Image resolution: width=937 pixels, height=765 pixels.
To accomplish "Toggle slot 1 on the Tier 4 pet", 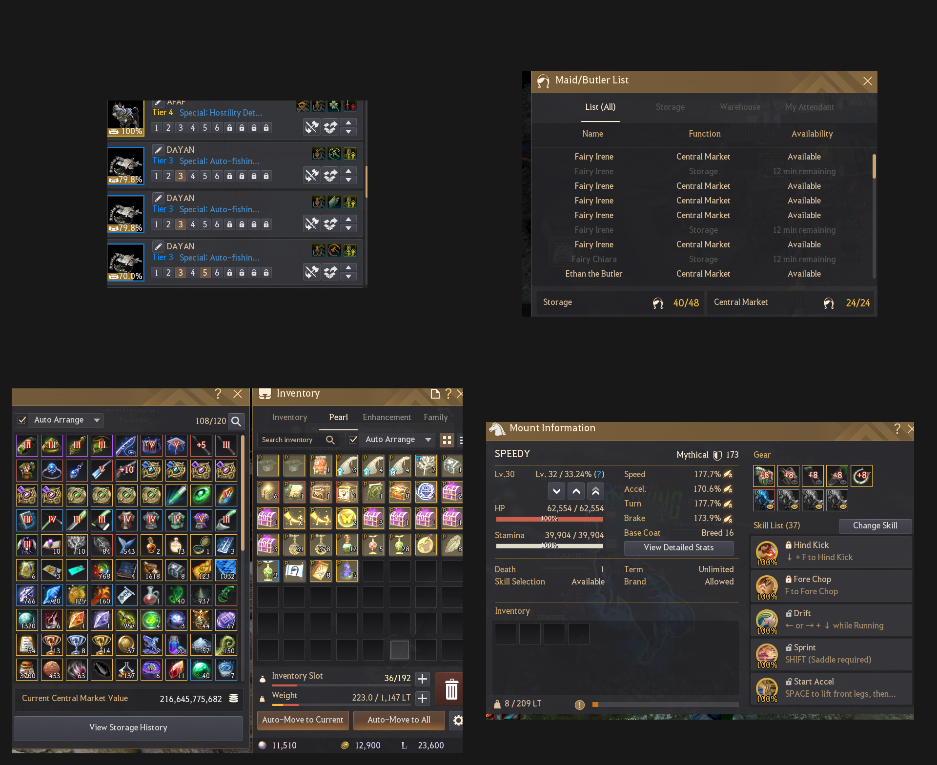I will pos(156,128).
